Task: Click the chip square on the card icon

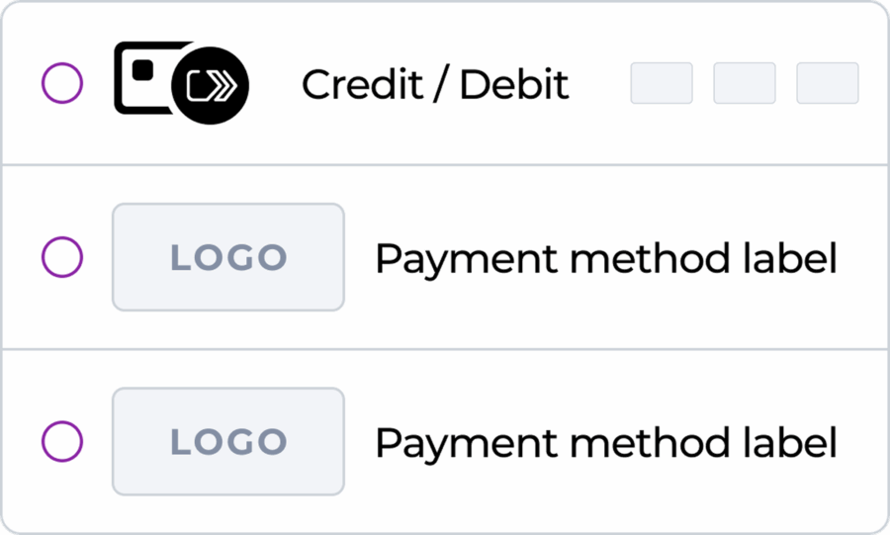Action: coord(142,70)
